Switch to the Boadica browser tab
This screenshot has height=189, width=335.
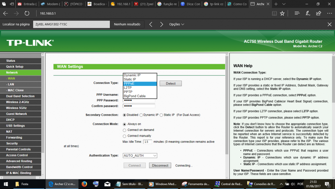[96, 4]
